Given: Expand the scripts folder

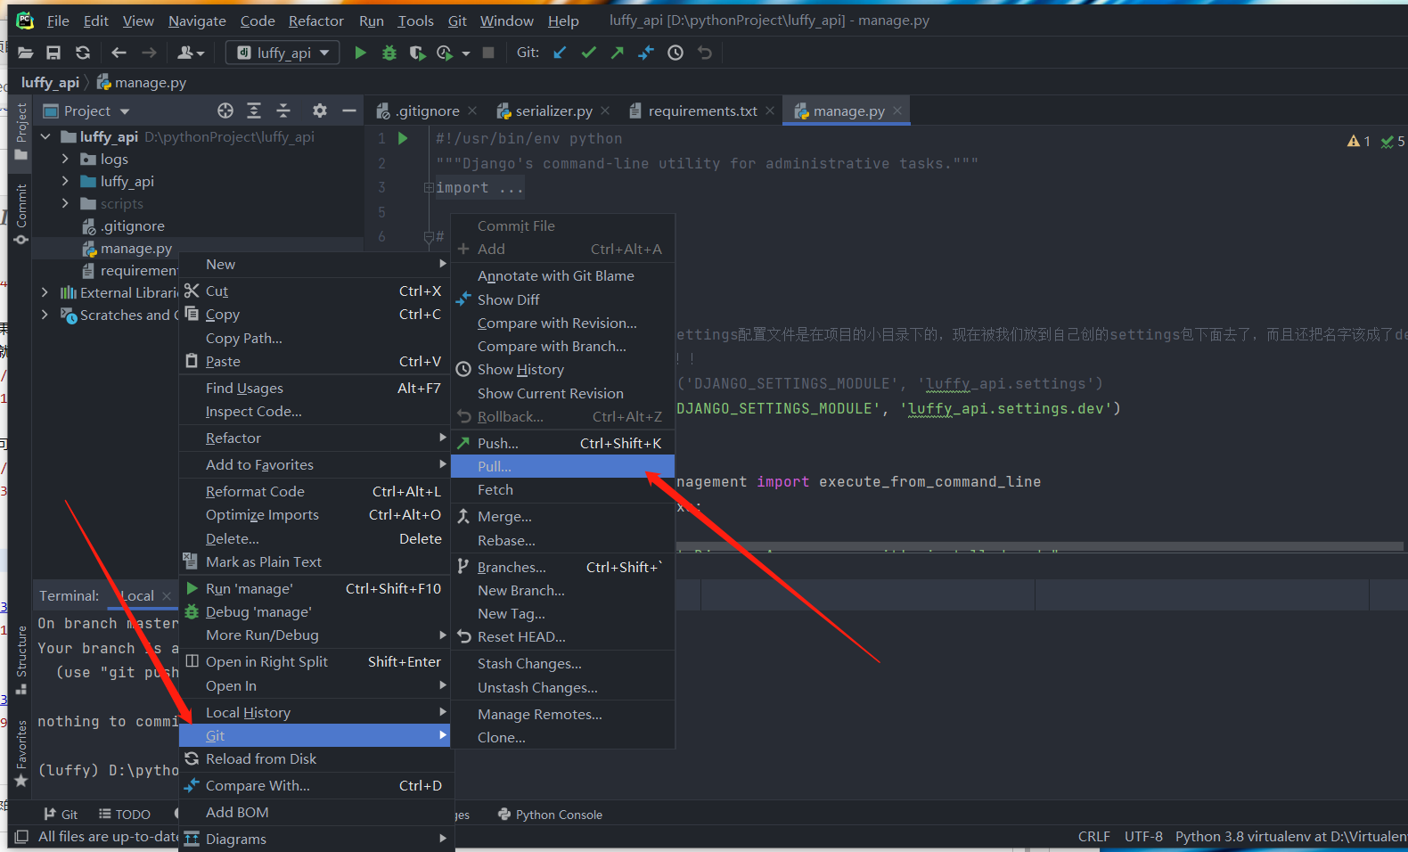Looking at the screenshot, I should (65, 203).
